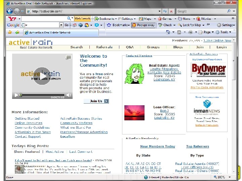Viewport: 242px width, 181px height.
Task: Click the video progress slider knob
Action: point(21,95)
